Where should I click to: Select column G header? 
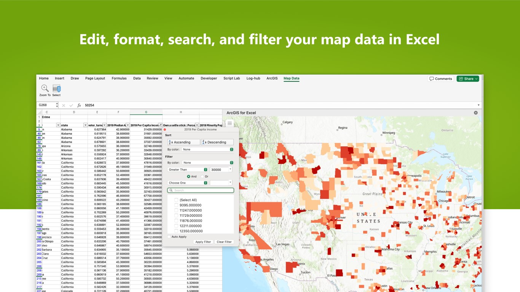click(146, 112)
